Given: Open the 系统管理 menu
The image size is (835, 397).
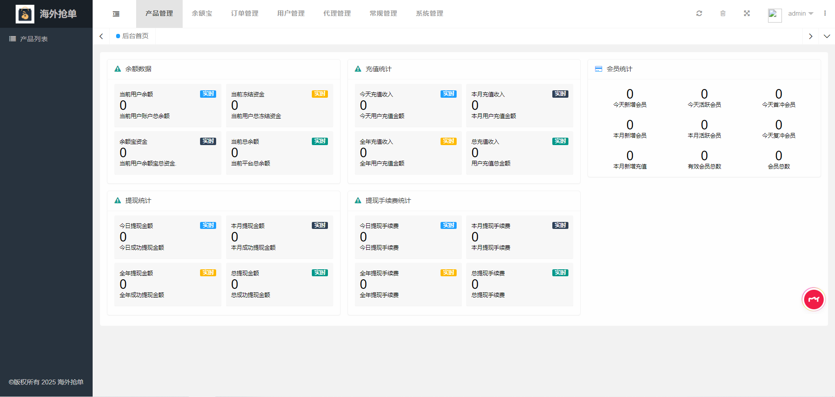Looking at the screenshot, I should tap(429, 13).
